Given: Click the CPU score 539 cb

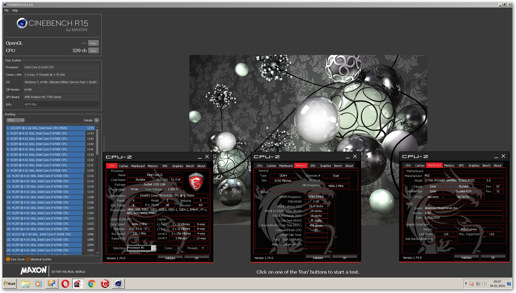Looking at the screenshot, I should coord(79,51).
